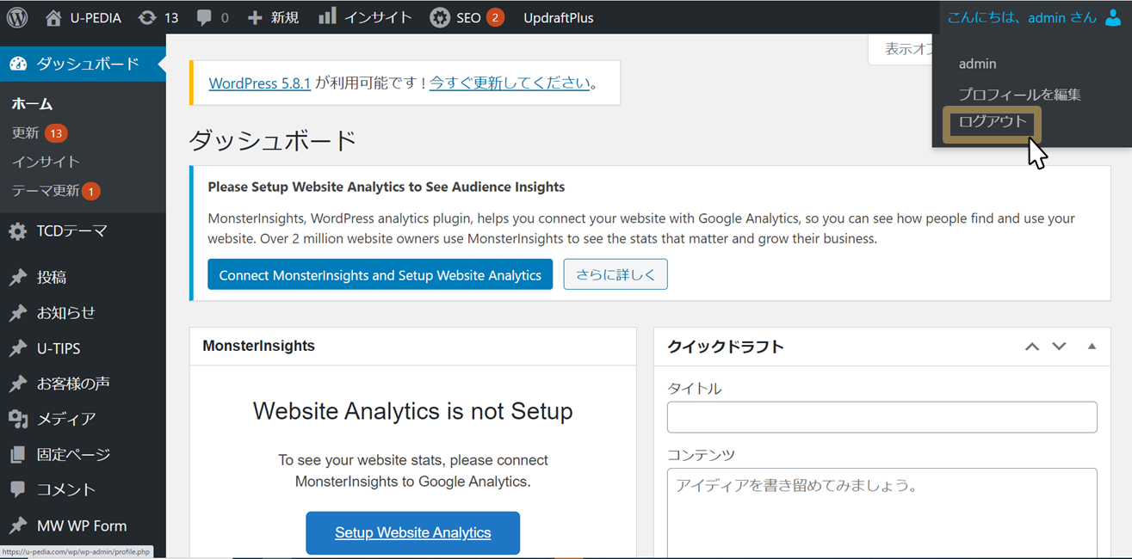Image resolution: width=1132 pixels, height=559 pixels.
Task: Move クイックドラフト panel up
Action: 1032,347
